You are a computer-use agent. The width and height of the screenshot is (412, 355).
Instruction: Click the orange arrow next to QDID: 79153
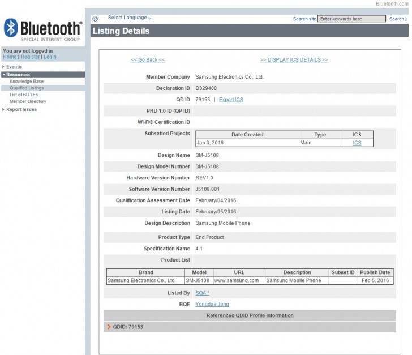click(109, 327)
